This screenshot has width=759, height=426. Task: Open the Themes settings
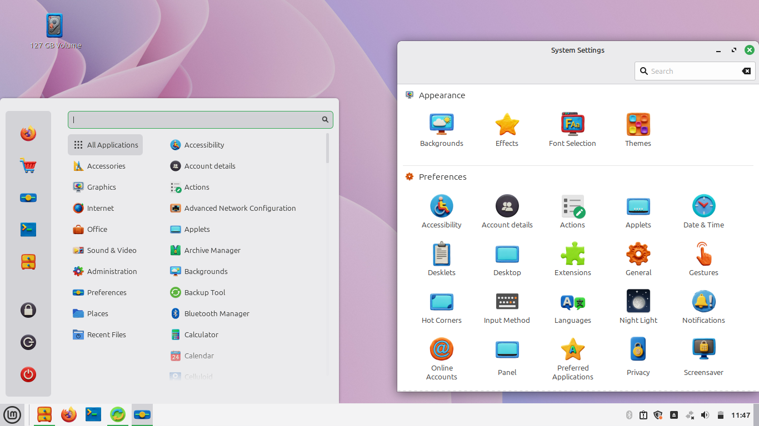(638, 130)
